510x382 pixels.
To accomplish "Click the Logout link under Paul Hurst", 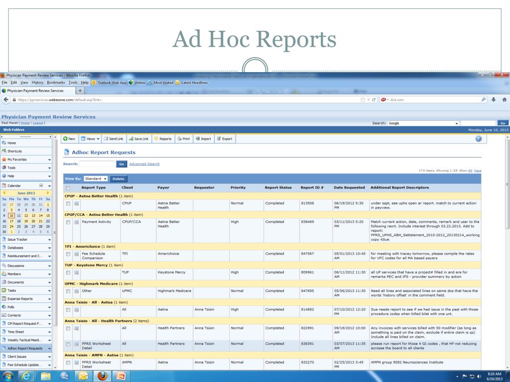I will pos(38,123).
